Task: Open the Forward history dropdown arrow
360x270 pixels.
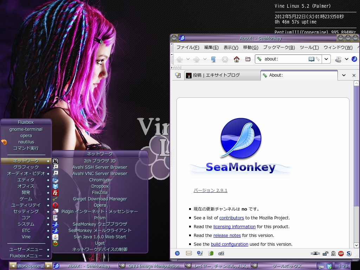Action: click(205, 59)
